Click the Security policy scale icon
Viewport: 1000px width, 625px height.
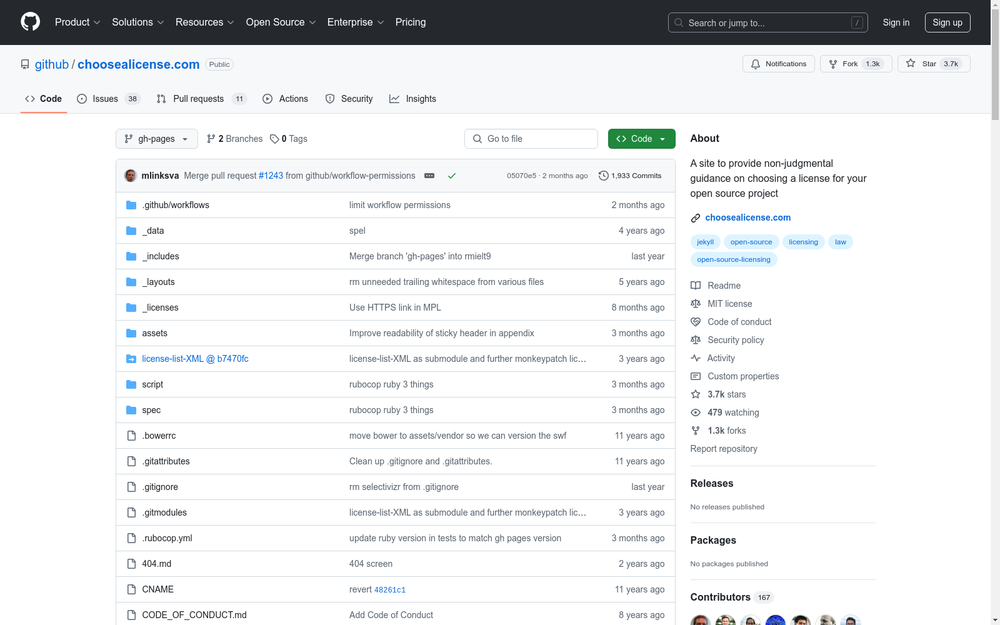[696, 340]
